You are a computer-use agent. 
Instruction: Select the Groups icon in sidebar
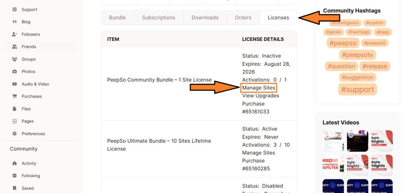pyautogui.click(x=15, y=59)
